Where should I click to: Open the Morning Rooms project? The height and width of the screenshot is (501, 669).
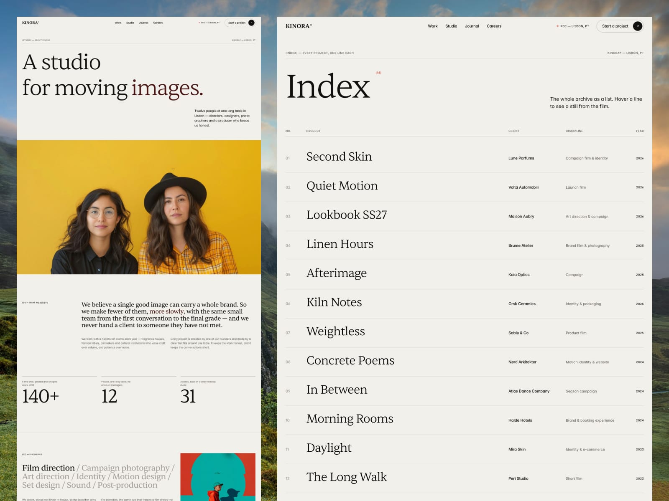pos(350,419)
